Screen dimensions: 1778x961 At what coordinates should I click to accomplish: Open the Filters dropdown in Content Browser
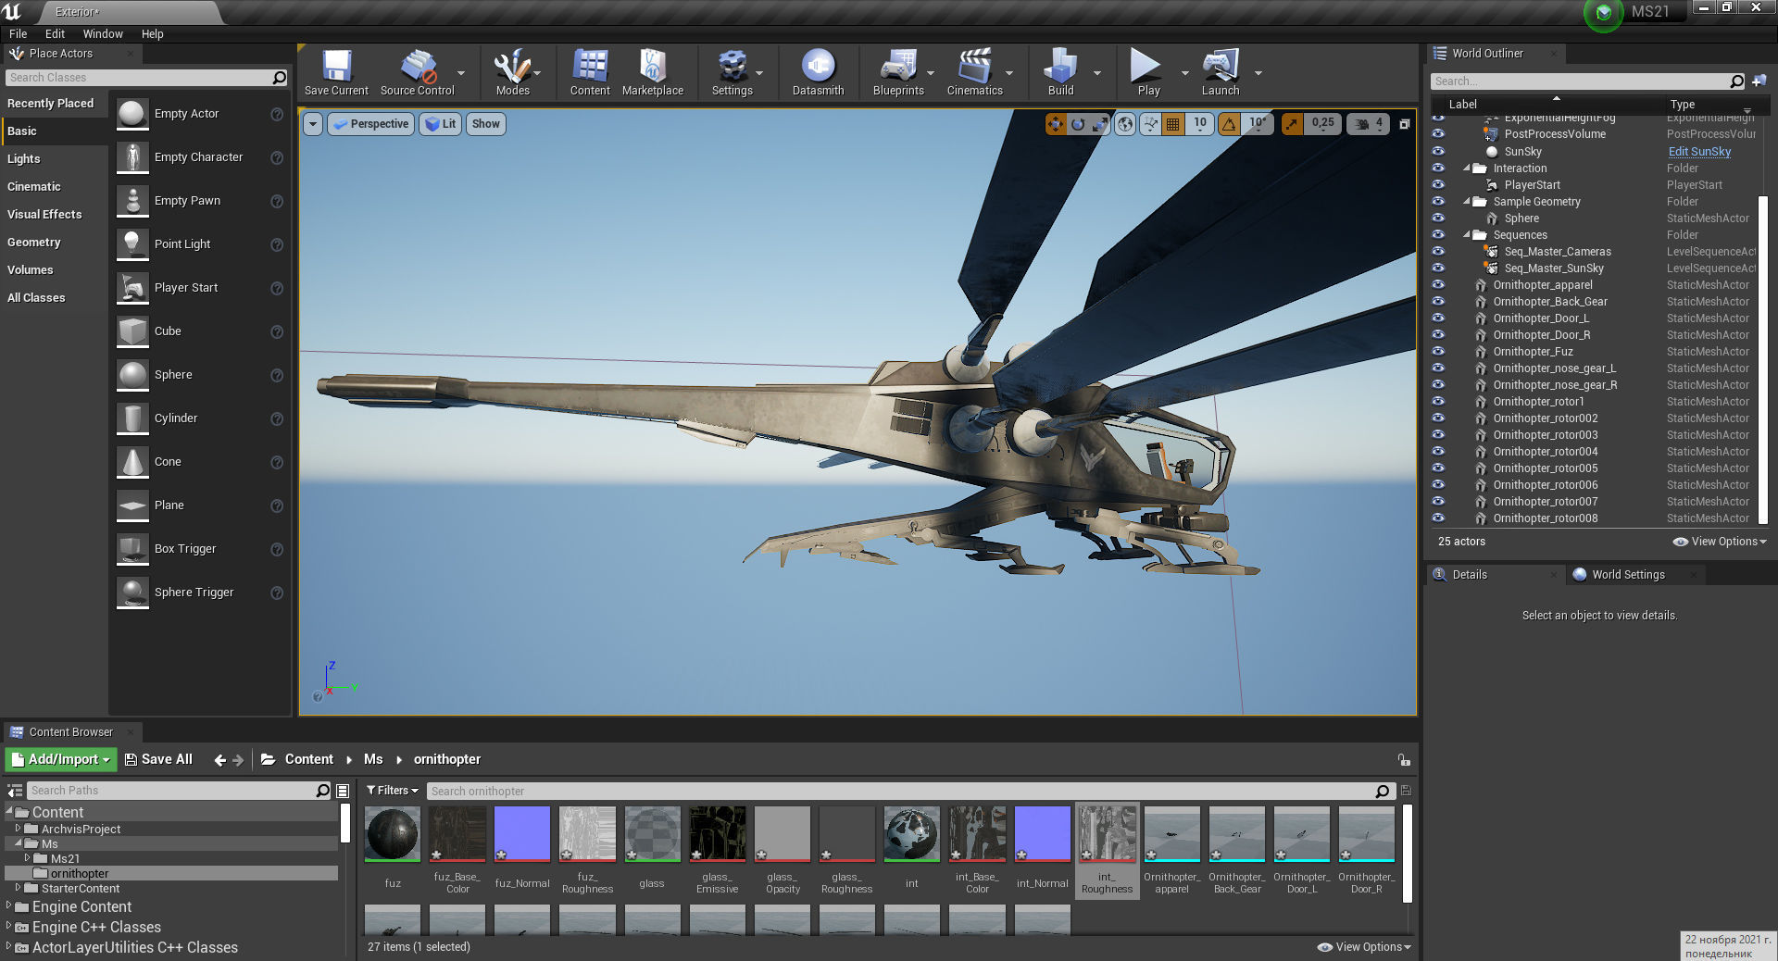point(393,791)
